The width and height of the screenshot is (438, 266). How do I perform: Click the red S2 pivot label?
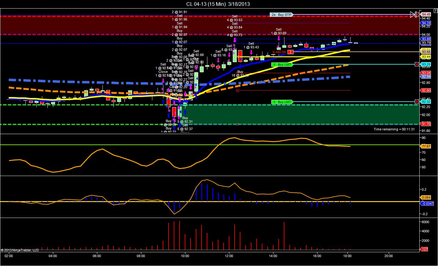238,91
